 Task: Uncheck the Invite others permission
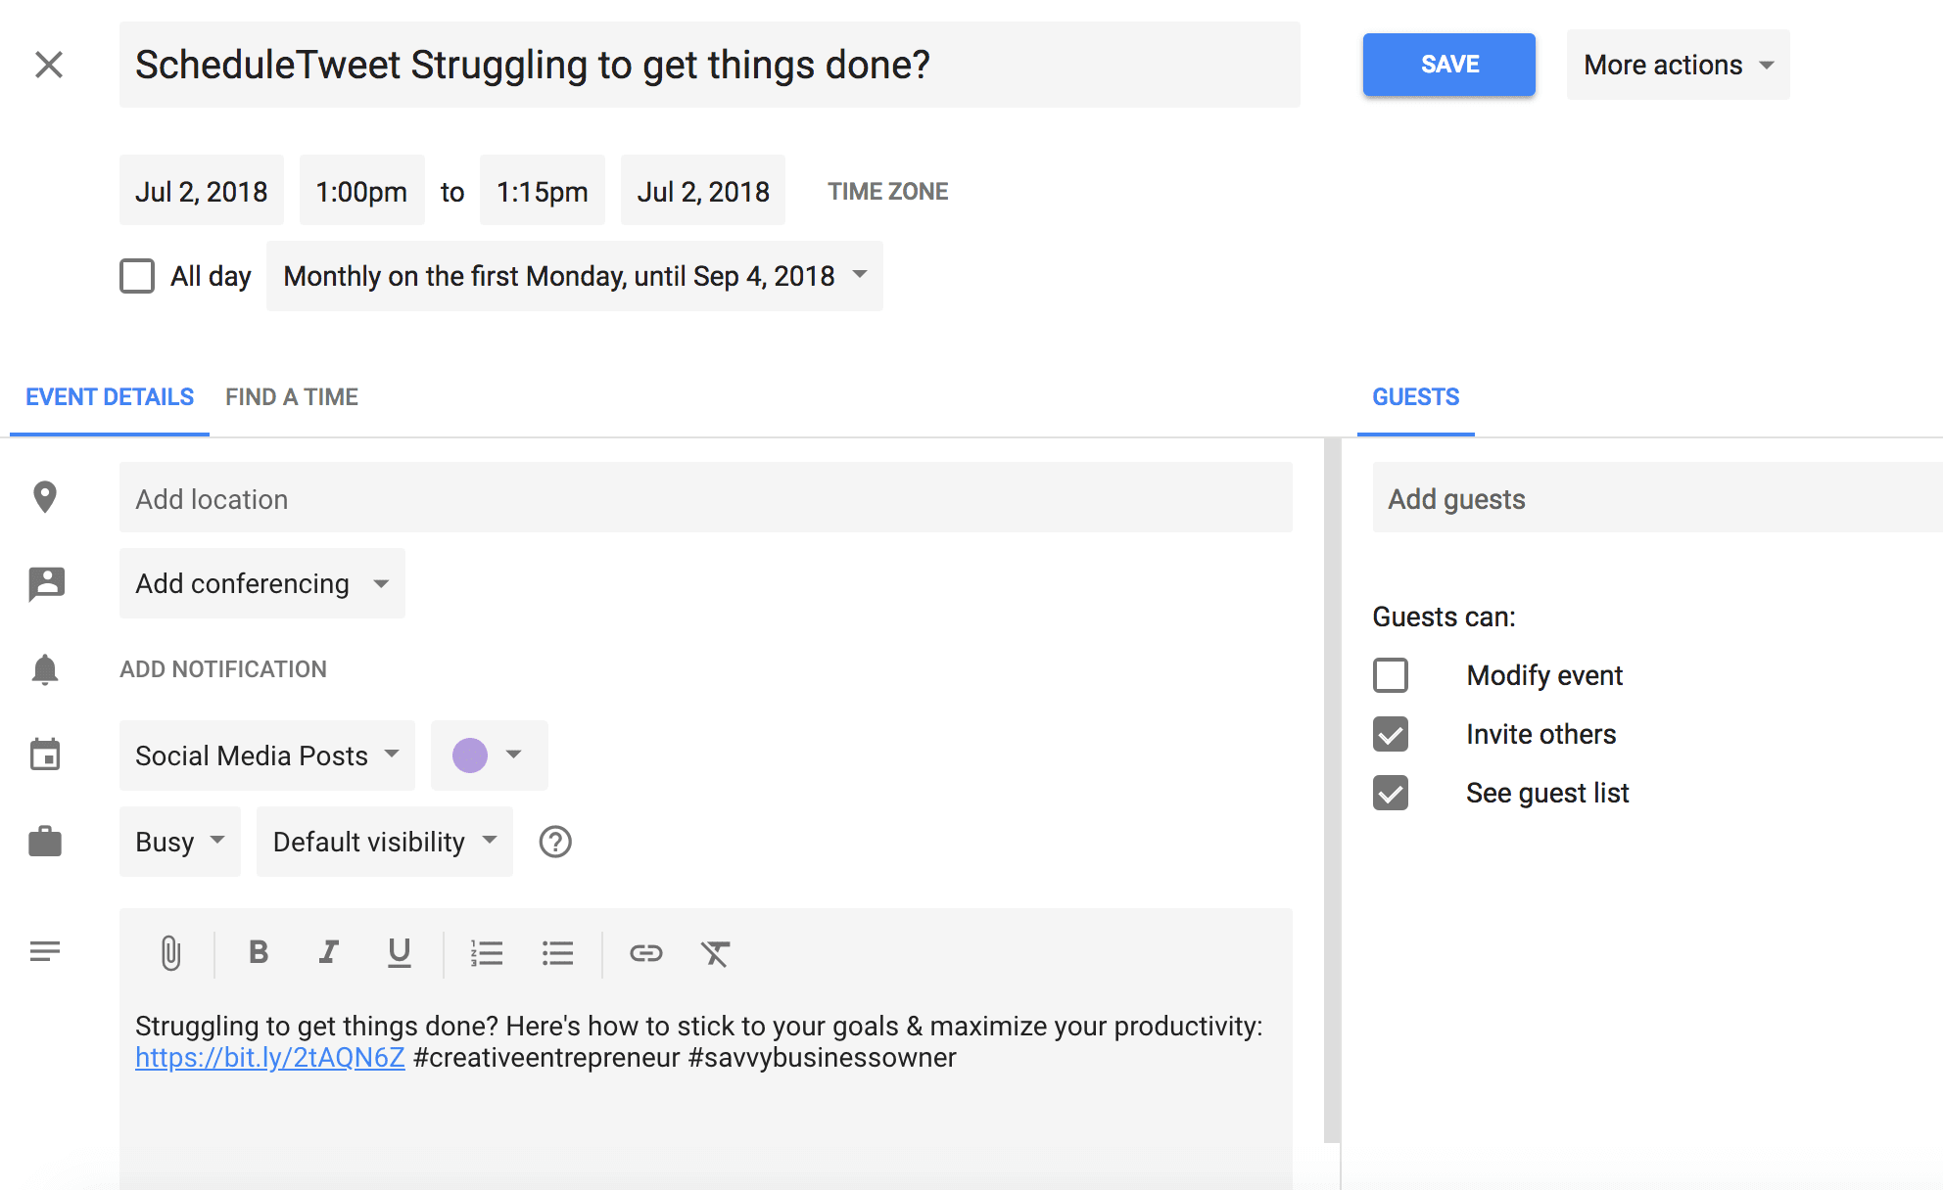point(1391,734)
